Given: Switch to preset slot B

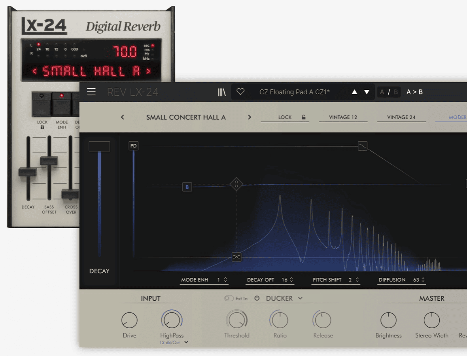Looking at the screenshot, I should pyautogui.click(x=396, y=92).
